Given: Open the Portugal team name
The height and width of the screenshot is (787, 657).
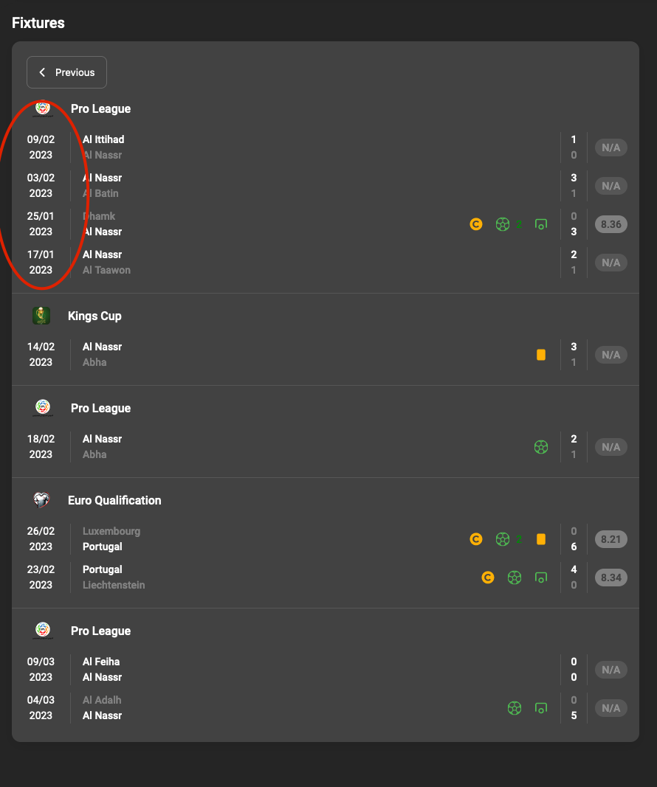Looking at the screenshot, I should click(101, 547).
